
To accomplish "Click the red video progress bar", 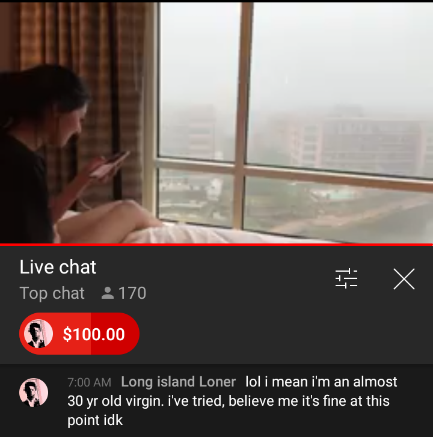I will (x=216, y=245).
